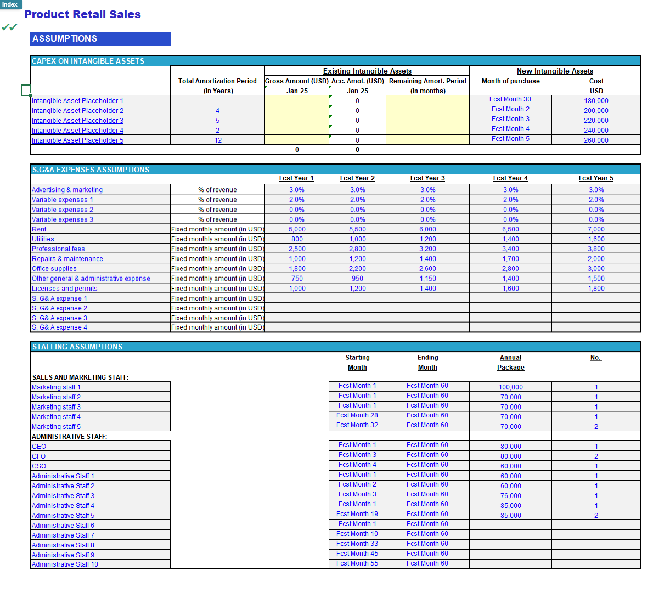670x593 pixels.
Task: Select Administrative Staff 10 starting month Fcst Month 55
Action: point(357,563)
